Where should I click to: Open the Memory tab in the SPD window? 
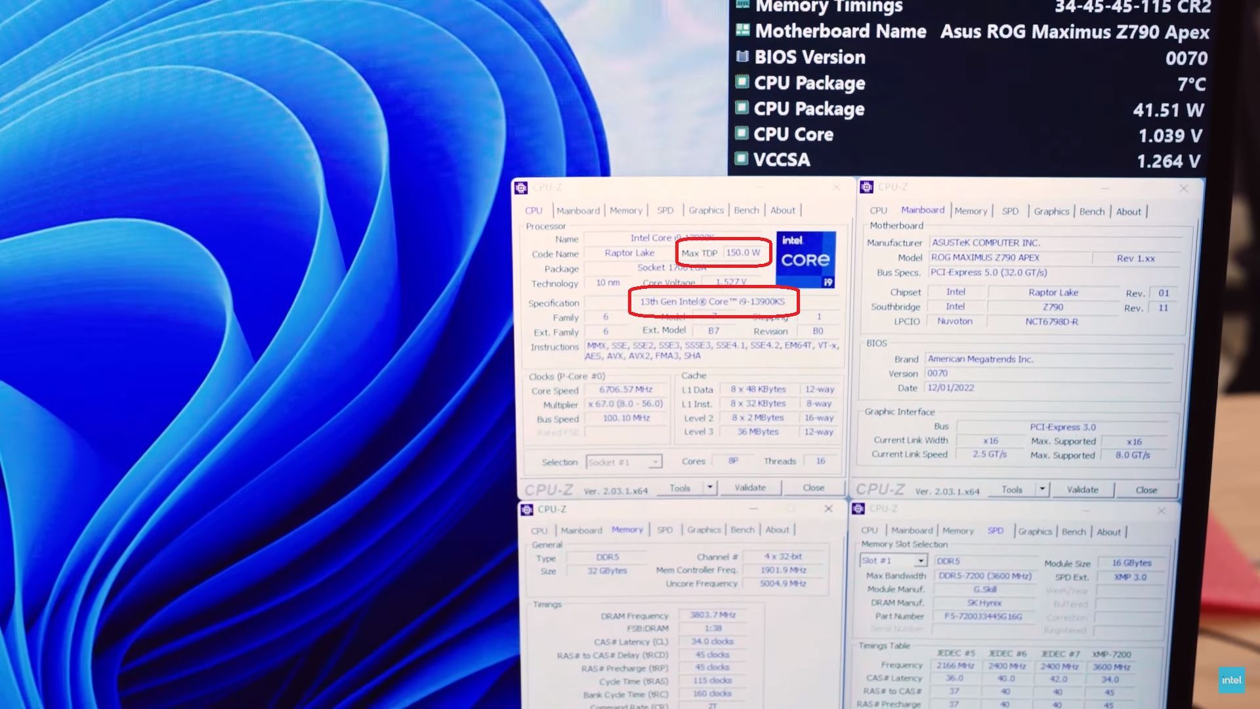click(x=958, y=531)
